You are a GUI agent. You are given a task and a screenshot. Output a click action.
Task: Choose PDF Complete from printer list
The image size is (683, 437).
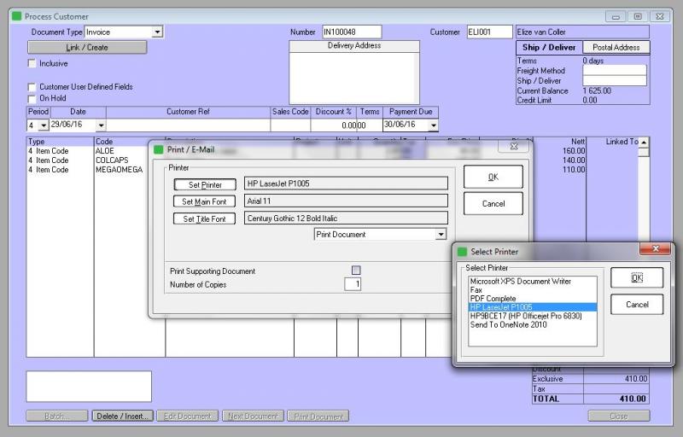point(493,298)
